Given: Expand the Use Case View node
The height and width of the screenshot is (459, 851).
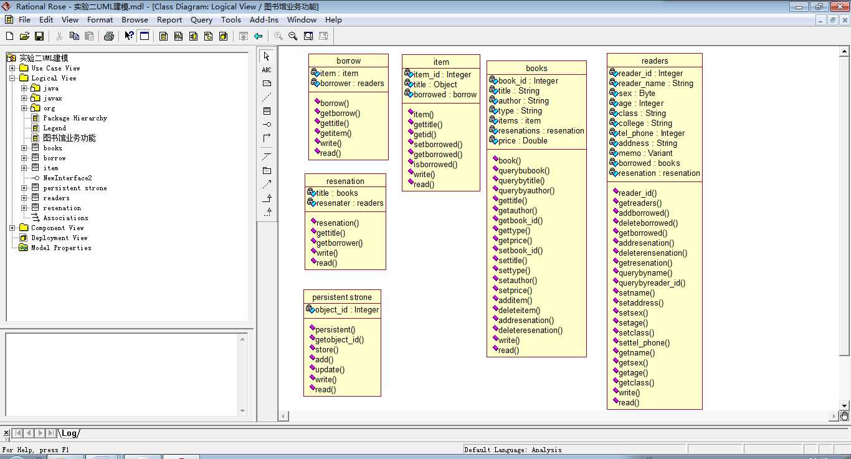Looking at the screenshot, I should (x=12, y=68).
